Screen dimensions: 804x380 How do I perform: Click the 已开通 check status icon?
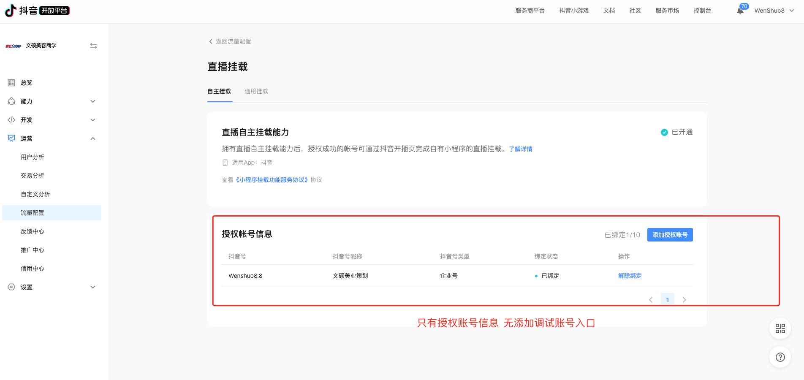point(664,132)
